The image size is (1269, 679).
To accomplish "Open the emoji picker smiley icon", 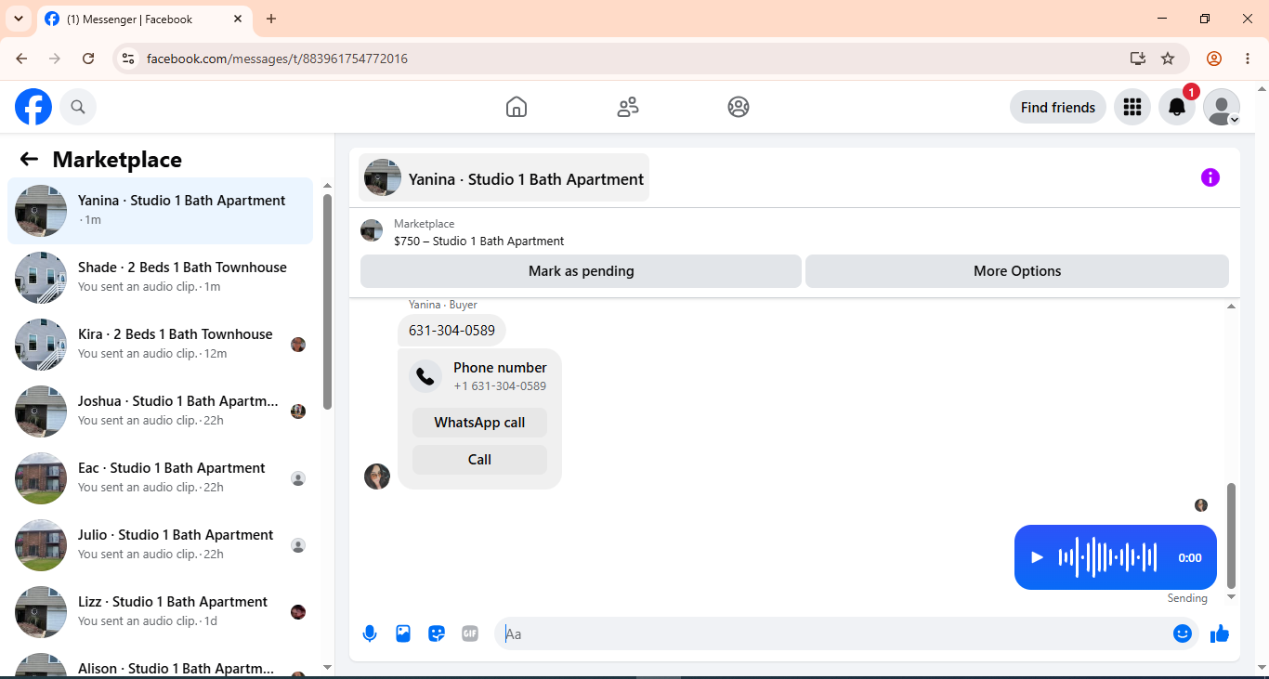I will pyautogui.click(x=1183, y=633).
